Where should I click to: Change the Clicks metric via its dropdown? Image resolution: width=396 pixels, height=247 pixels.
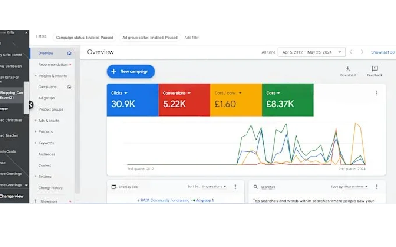pyautogui.click(x=126, y=93)
